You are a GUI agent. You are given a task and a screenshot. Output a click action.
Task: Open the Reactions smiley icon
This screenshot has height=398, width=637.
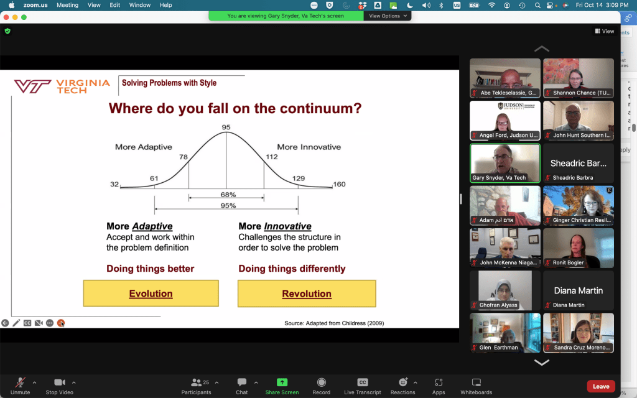click(x=402, y=382)
